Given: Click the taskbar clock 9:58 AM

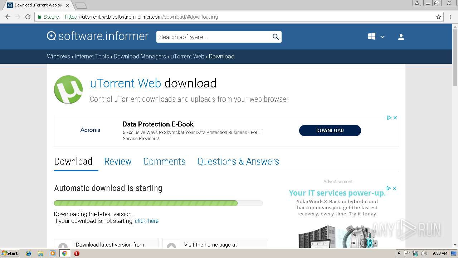Looking at the screenshot, I should coord(440,253).
